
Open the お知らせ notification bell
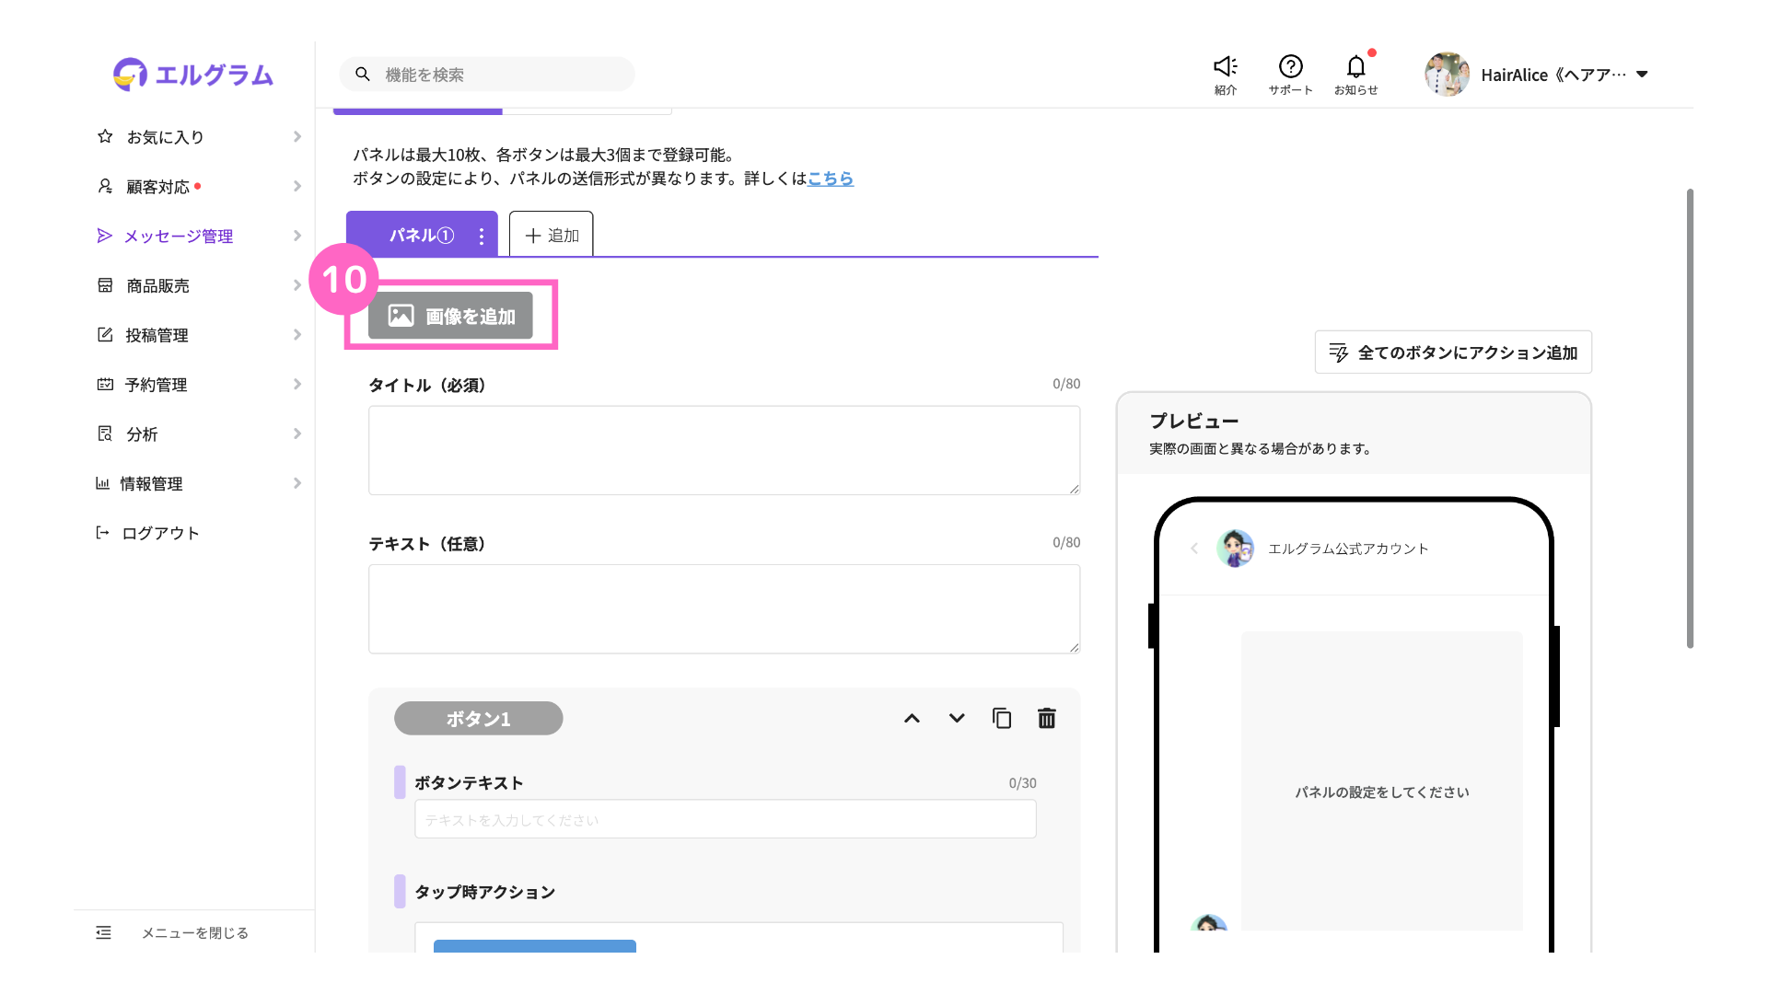coord(1355,66)
